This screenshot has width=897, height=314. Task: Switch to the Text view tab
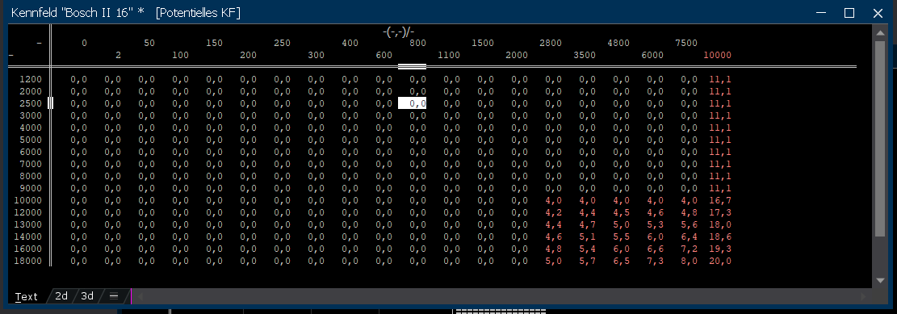point(27,296)
